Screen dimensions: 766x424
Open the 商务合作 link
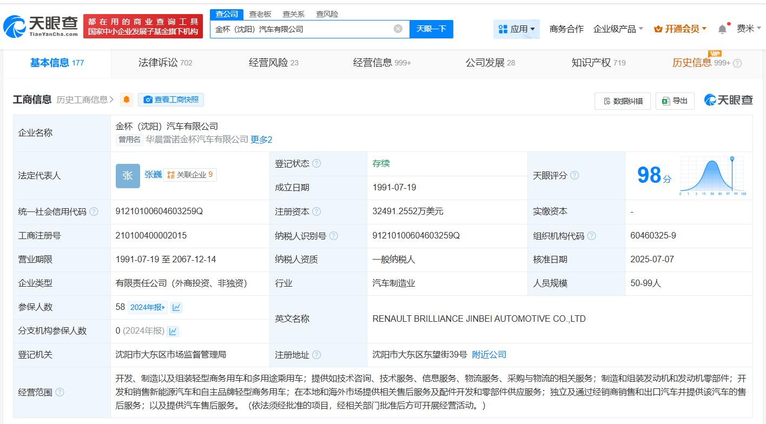pyautogui.click(x=566, y=29)
